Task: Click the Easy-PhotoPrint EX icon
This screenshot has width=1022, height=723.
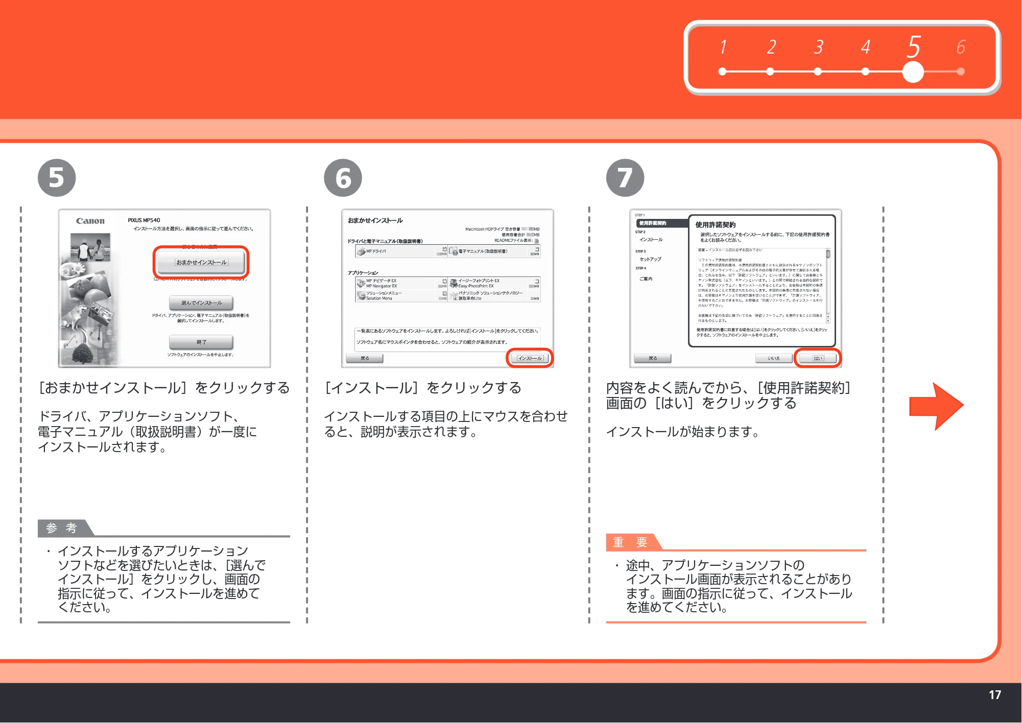Action: coord(453,283)
